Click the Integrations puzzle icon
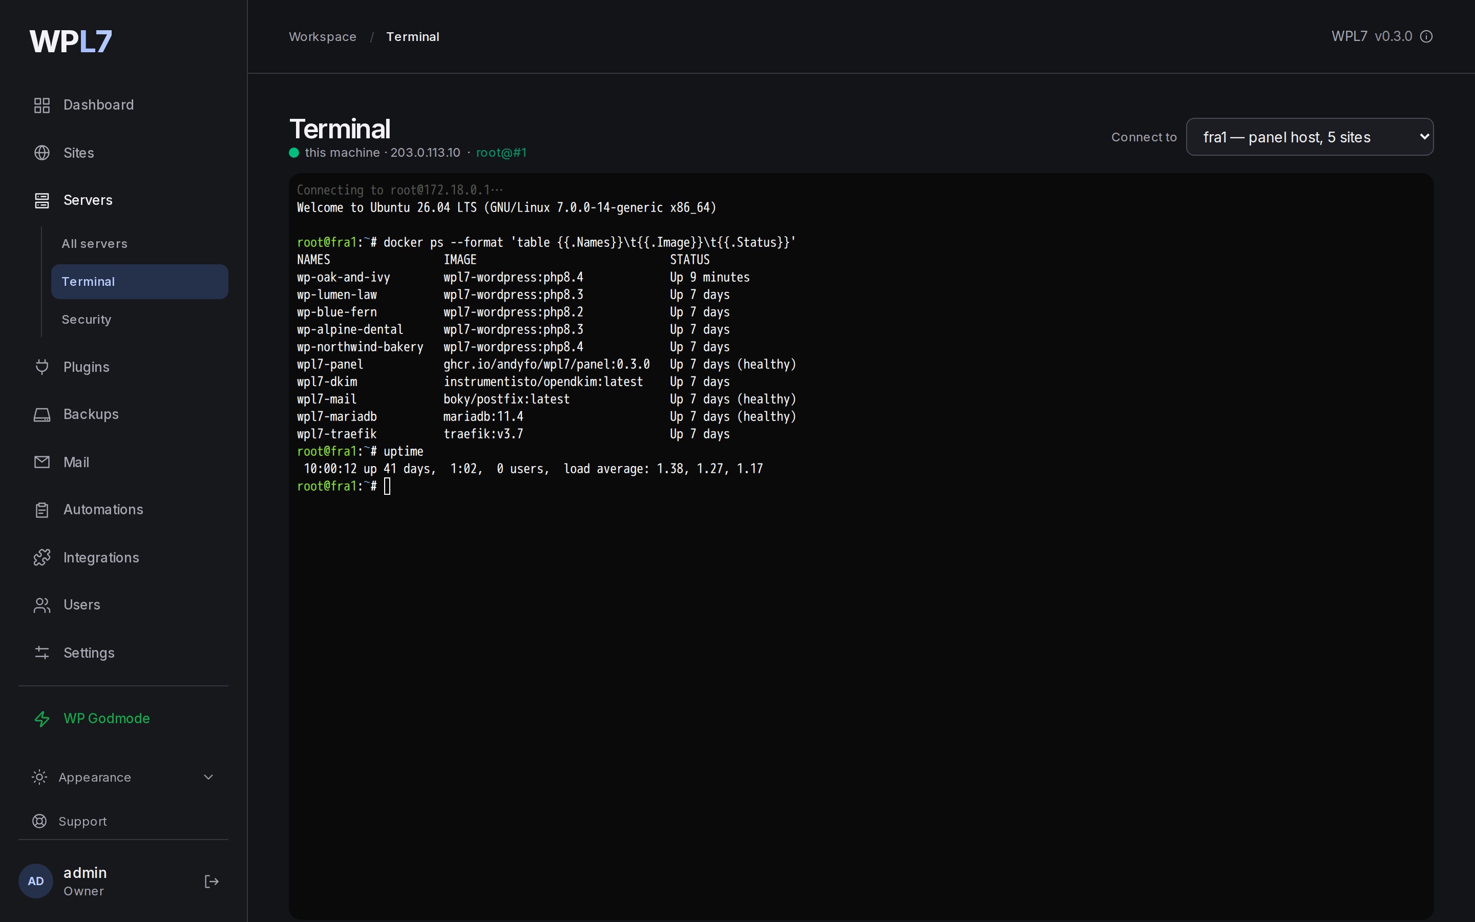Viewport: 1475px width, 922px height. 41,557
